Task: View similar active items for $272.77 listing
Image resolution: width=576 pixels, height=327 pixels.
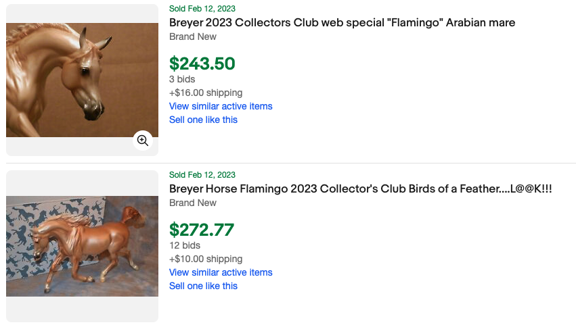Action: [221, 272]
